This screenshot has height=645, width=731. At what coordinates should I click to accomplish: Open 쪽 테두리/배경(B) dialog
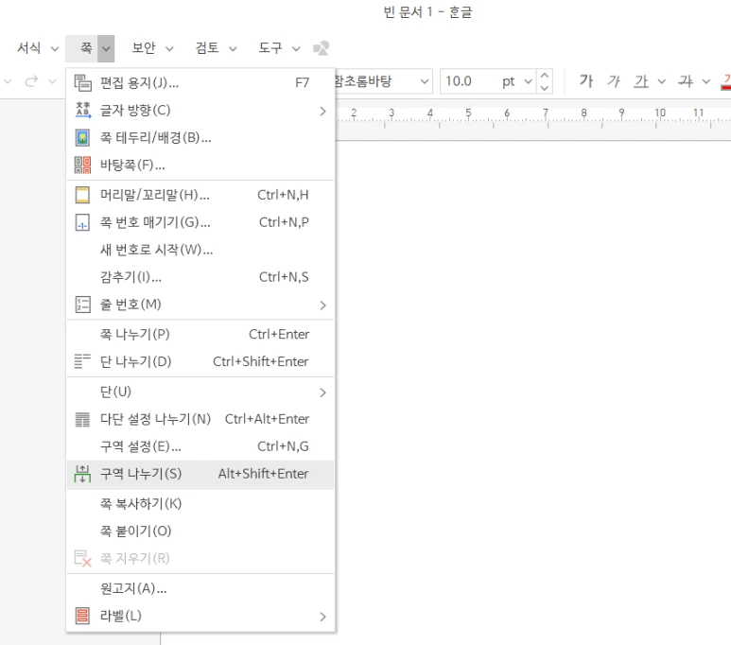(200, 137)
